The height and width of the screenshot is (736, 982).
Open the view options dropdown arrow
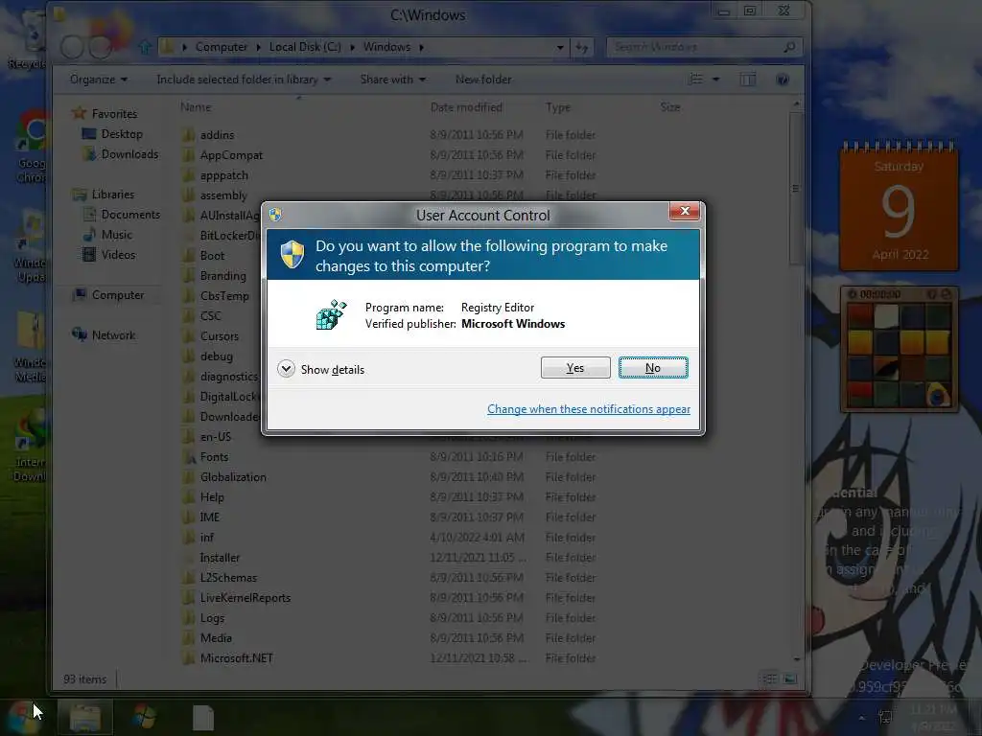(715, 79)
